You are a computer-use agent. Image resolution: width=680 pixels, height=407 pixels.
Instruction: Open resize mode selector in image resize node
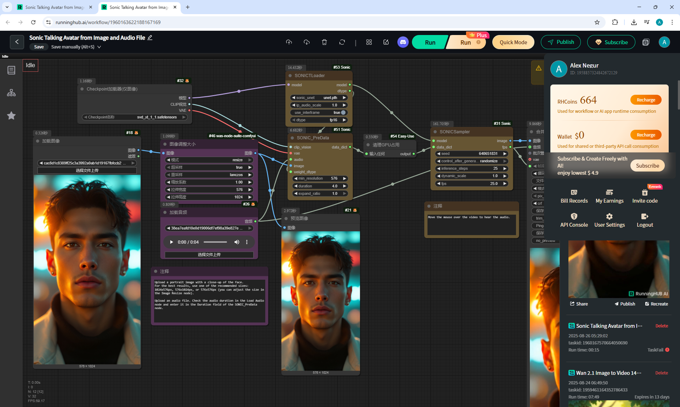coord(209,160)
